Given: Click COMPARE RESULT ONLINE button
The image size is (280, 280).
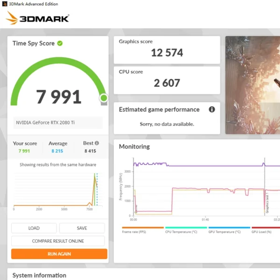Looking at the screenshot, I should tap(58, 241).
